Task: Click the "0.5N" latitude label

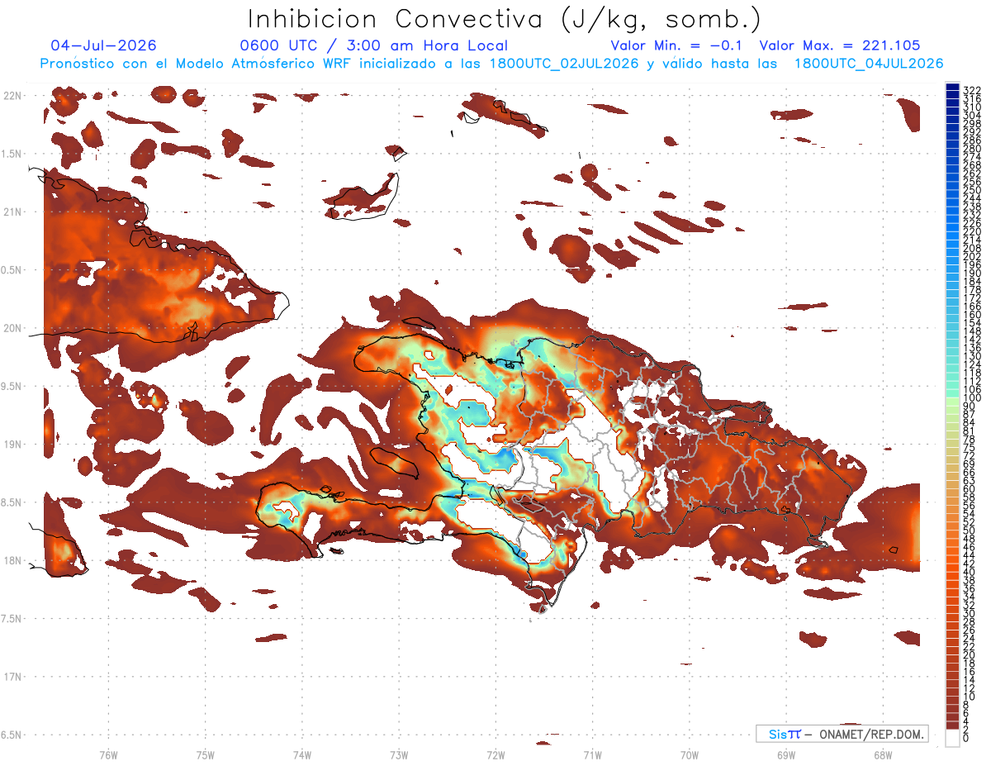Action: (12, 270)
